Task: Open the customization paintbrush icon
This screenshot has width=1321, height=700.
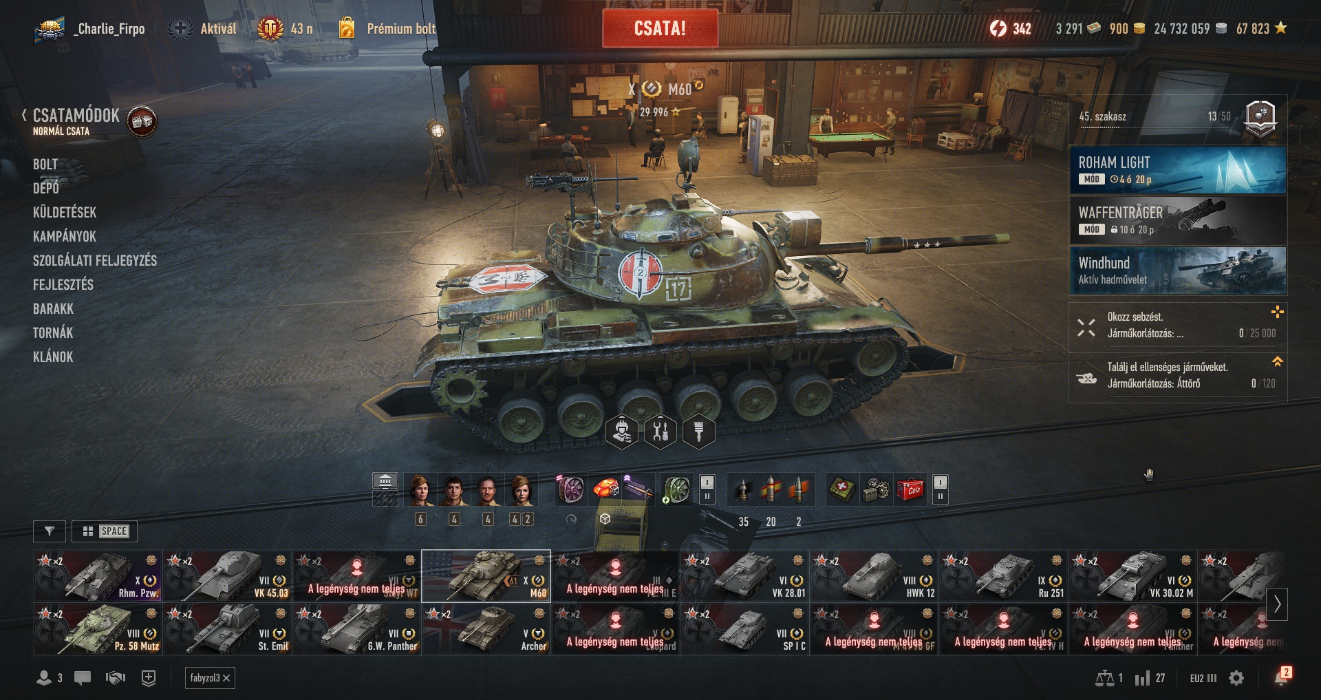Action: tap(699, 432)
